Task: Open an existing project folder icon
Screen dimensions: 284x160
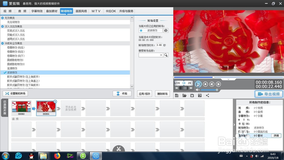Action: (x=184, y=96)
